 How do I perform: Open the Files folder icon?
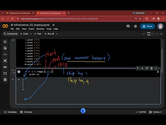[x=5, y=73]
